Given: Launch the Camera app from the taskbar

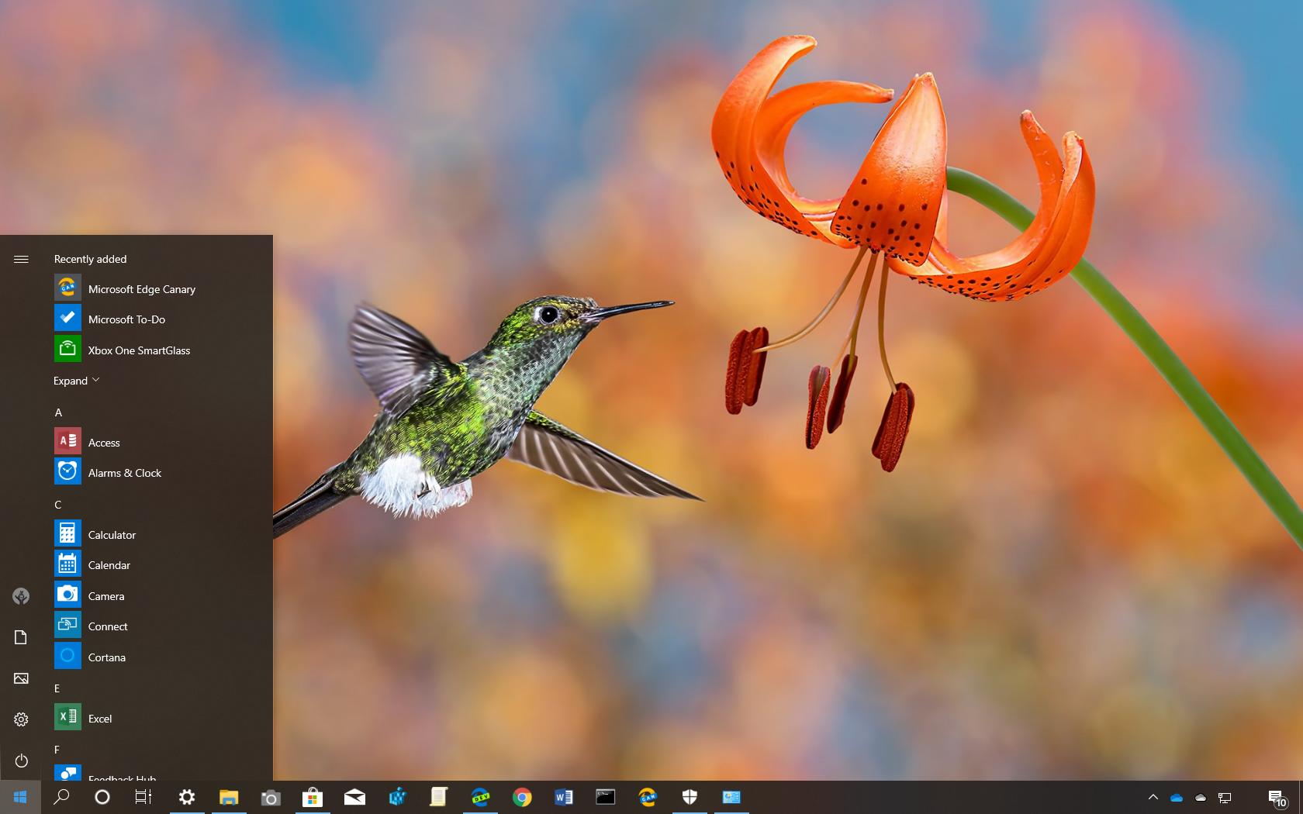Looking at the screenshot, I should click(x=271, y=797).
